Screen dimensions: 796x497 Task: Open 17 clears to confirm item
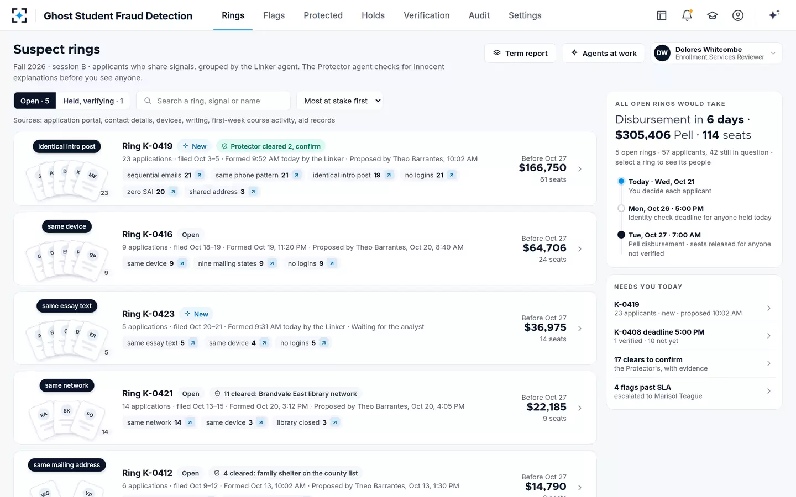[x=694, y=363]
